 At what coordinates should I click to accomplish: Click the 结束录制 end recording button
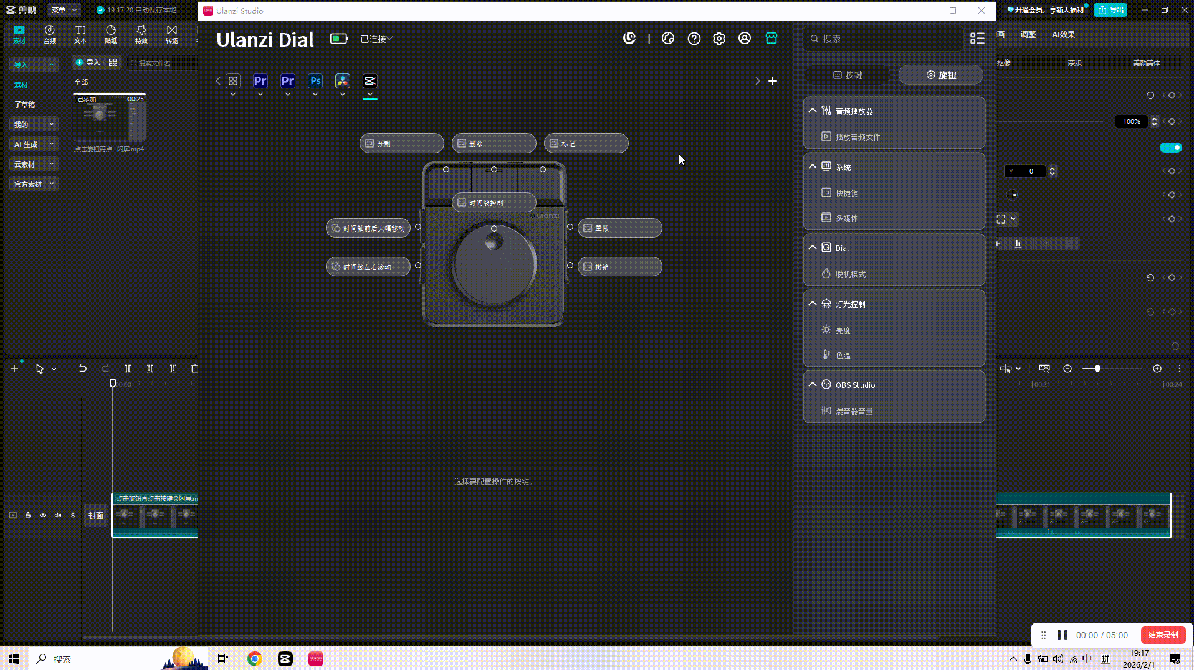(x=1163, y=635)
